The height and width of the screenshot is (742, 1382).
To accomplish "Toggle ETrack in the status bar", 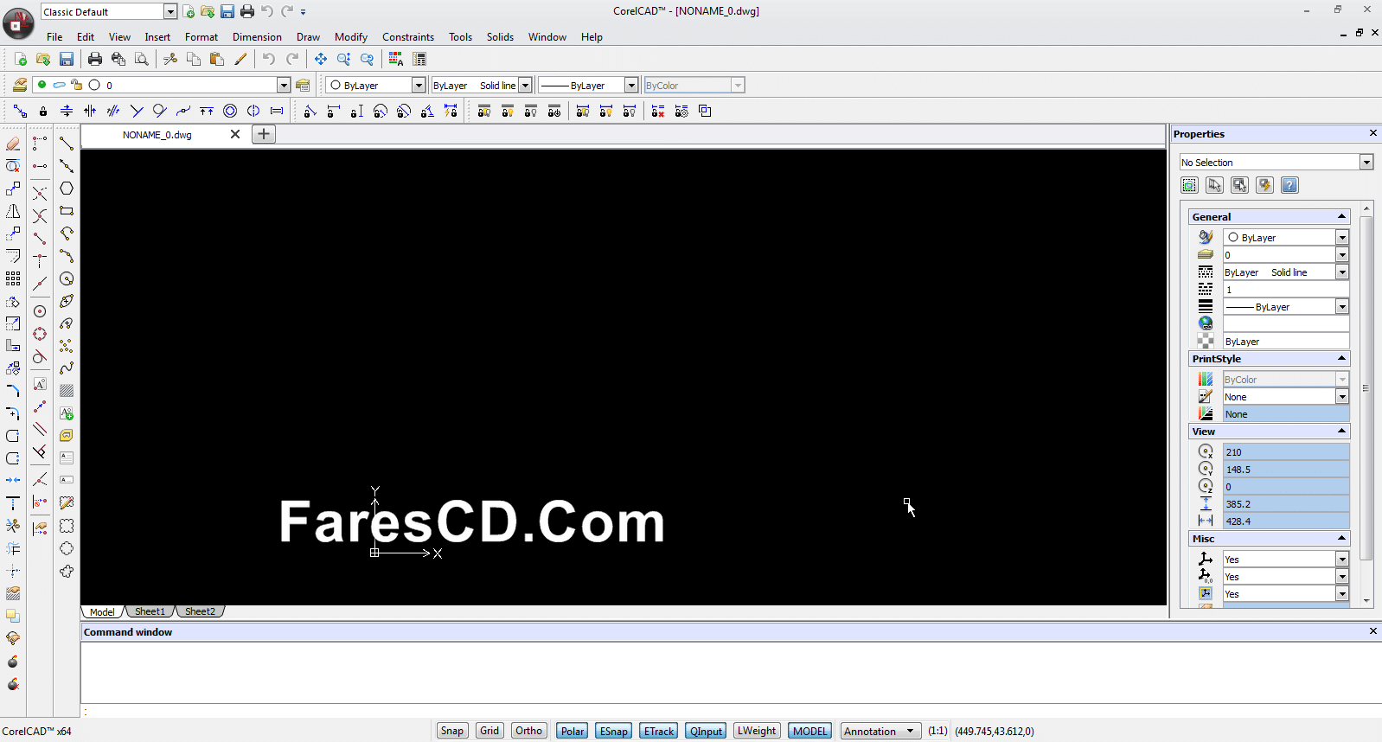I will pyautogui.click(x=658, y=731).
